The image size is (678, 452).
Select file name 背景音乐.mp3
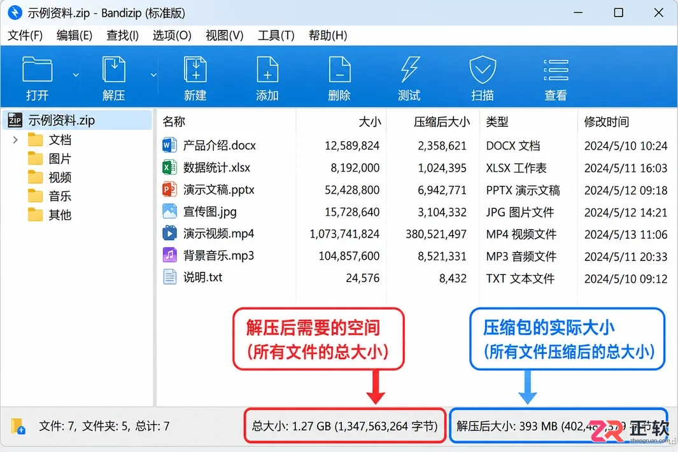pos(218,256)
